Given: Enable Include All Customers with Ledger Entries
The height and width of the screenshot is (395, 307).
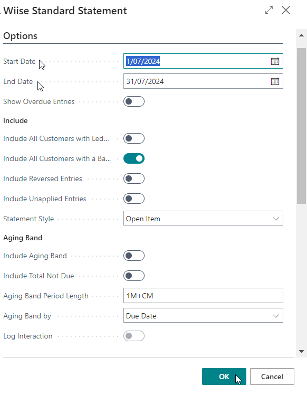Looking at the screenshot, I should 134,138.
